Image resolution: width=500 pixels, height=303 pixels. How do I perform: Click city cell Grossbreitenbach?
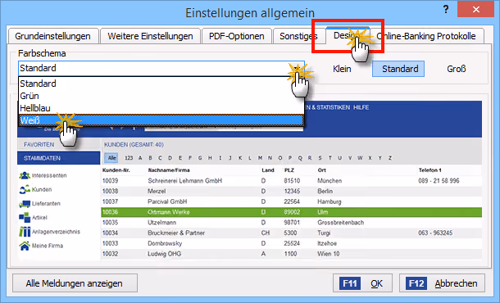tap(340, 223)
